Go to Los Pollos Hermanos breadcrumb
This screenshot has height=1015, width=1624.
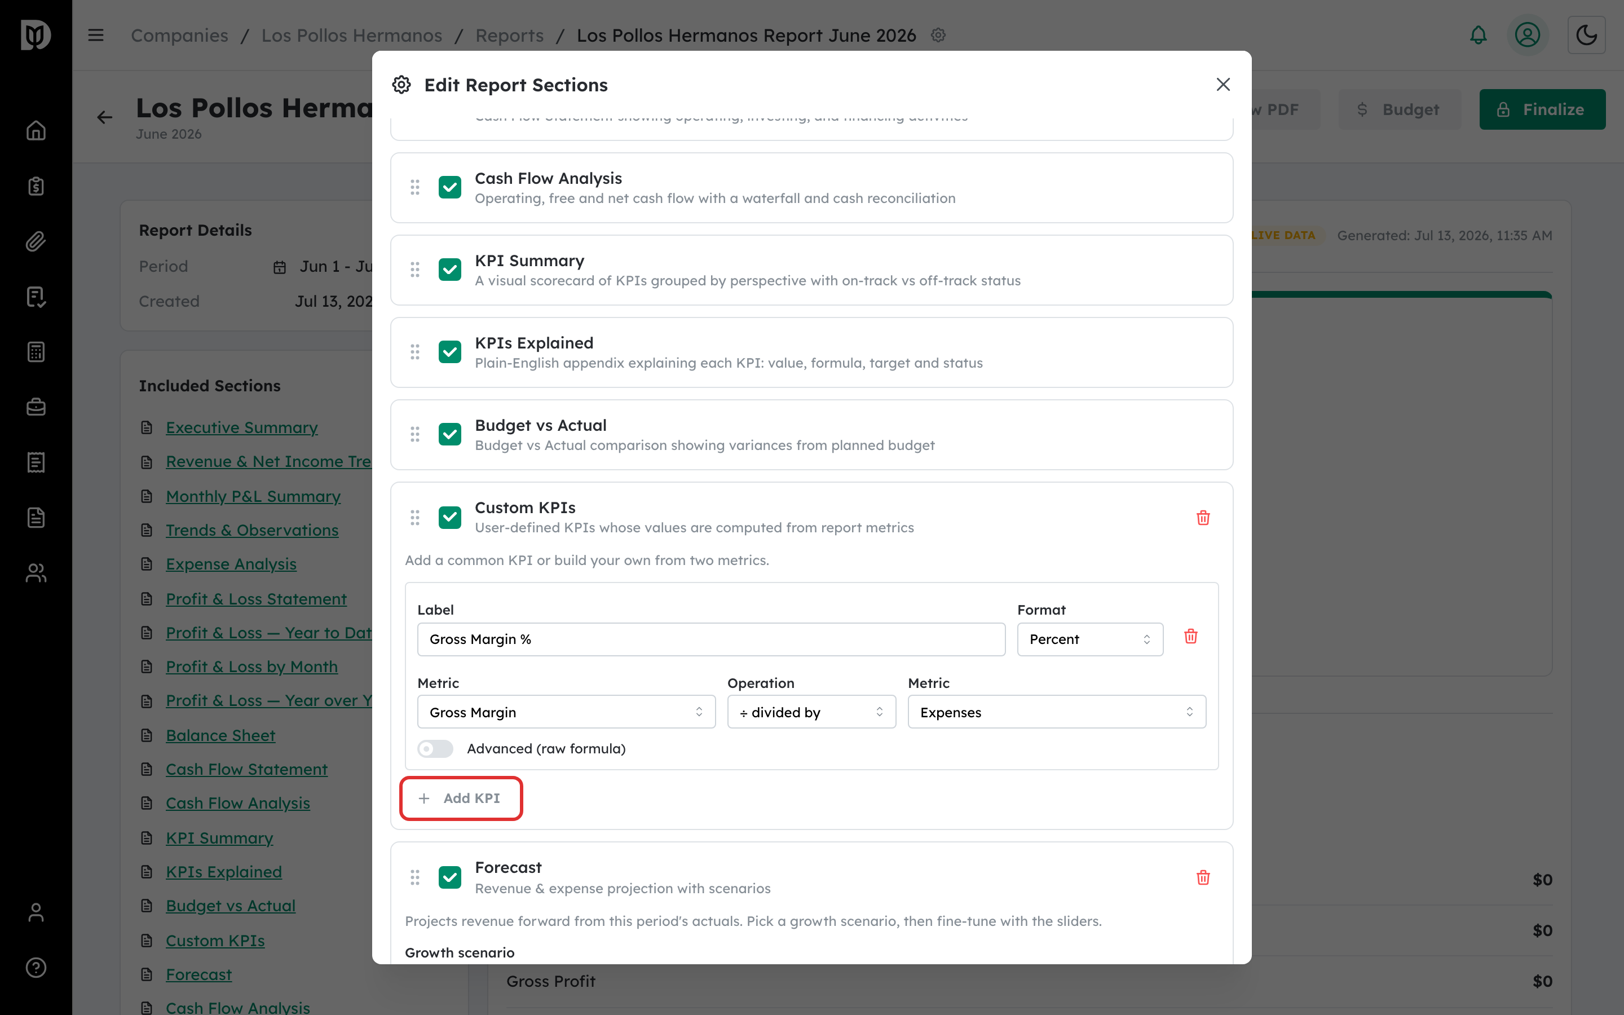tap(352, 35)
